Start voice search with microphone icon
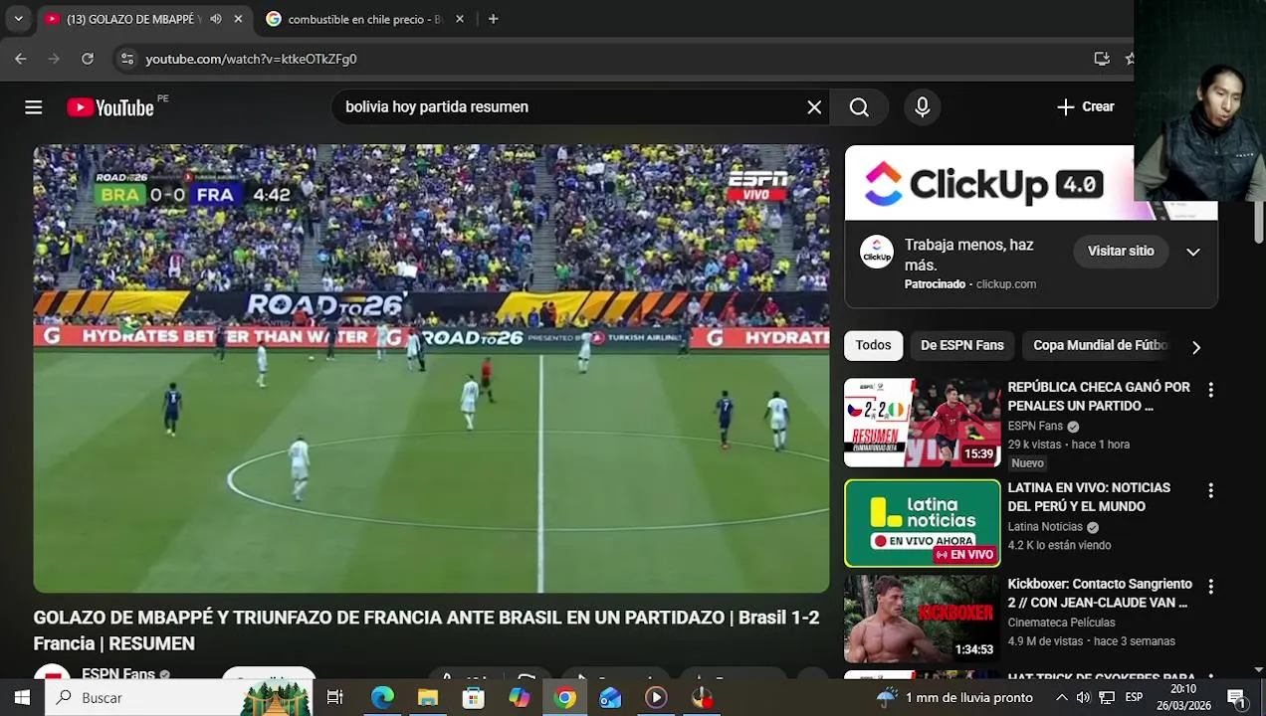 point(922,107)
